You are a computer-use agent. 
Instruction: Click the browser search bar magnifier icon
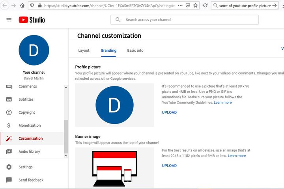click(x=215, y=6)
